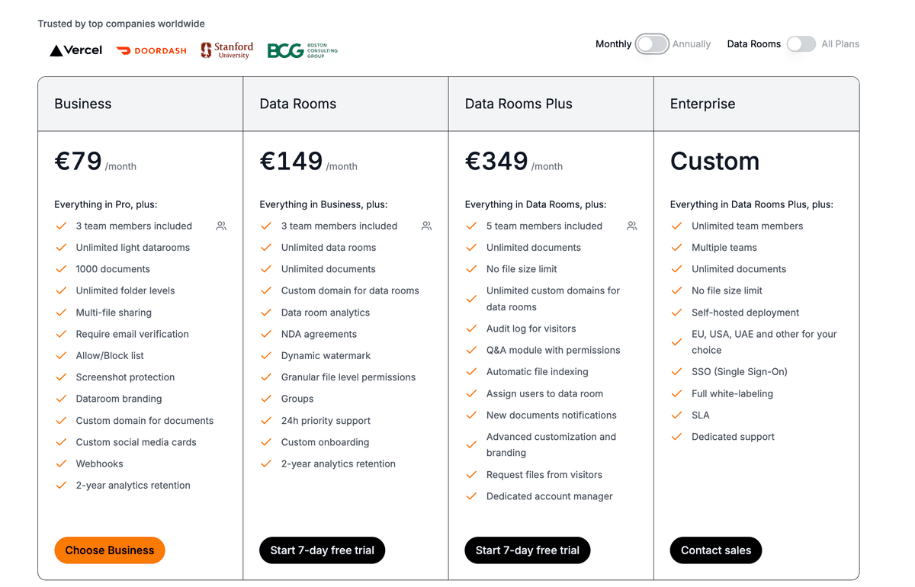This screenshot has height=587, width=915.
Task: Select the Annually label
Action: [691, 44]
